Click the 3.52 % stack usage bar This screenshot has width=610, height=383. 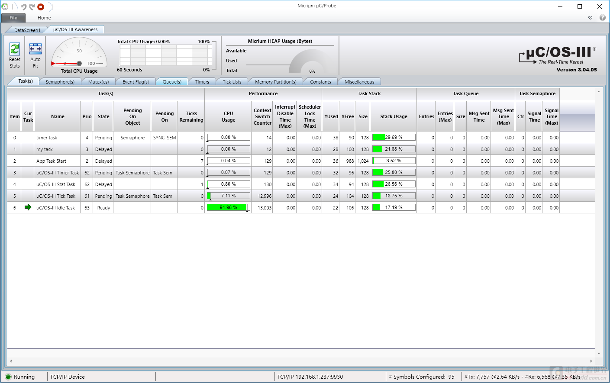pos(394,161)
